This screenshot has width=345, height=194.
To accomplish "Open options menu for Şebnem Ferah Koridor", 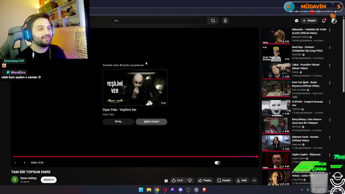I will pos(330,137).
